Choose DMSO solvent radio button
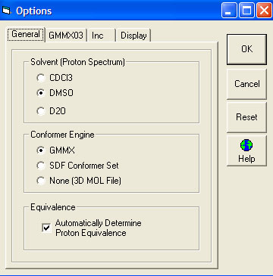Viewport: 273px width, 276px height. 41,93
